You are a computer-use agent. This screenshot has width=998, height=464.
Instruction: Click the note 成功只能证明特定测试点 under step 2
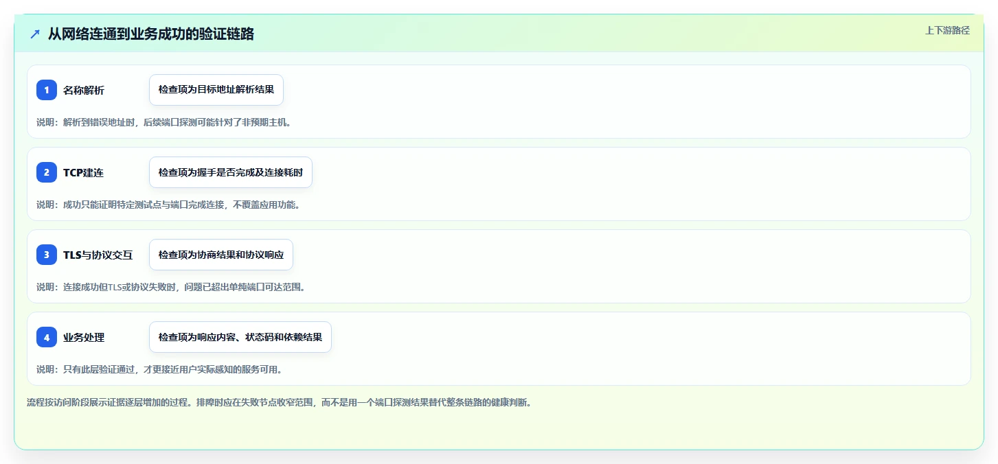(x=169, y=205)
